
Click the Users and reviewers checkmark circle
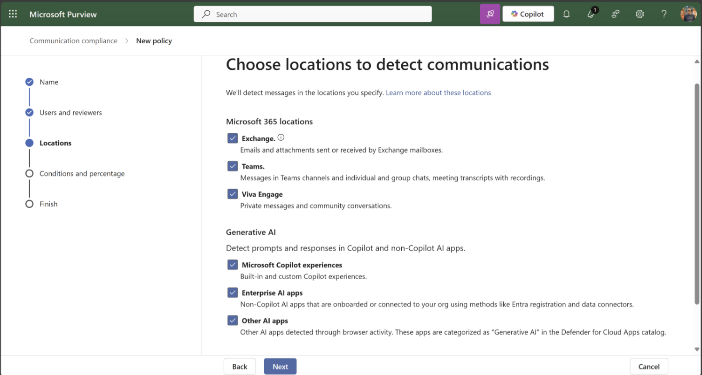coord(29,112)
